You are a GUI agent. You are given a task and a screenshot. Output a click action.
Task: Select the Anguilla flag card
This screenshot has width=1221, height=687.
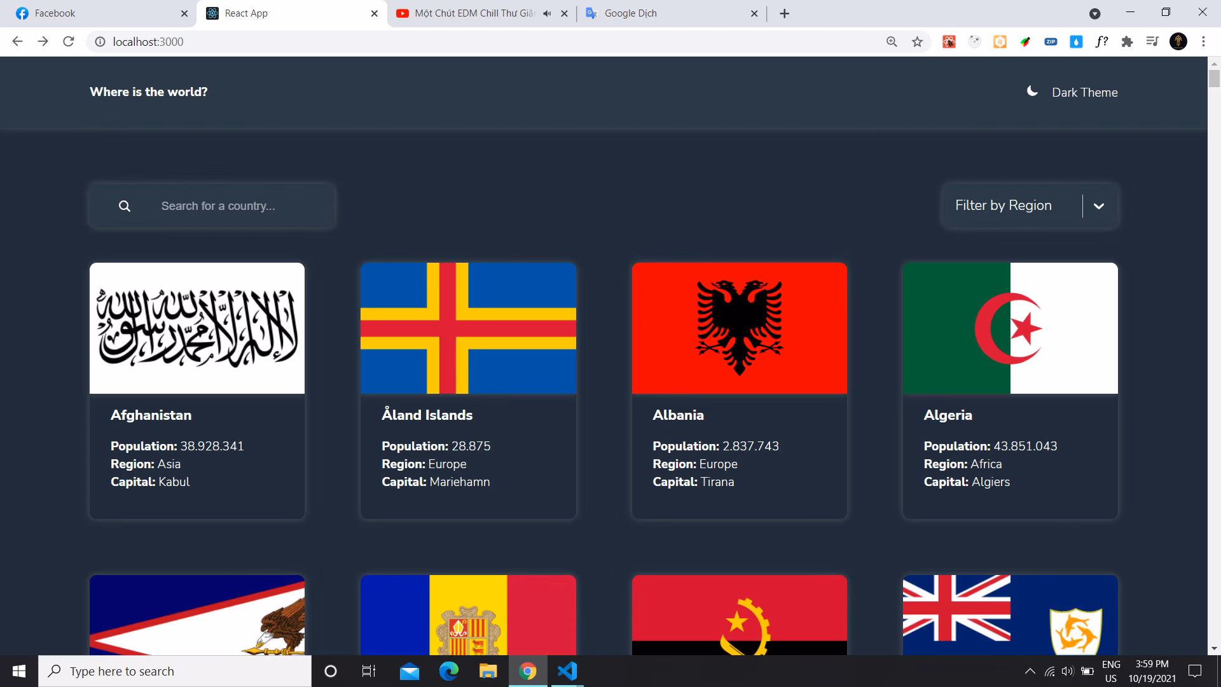coord(1011,615)
